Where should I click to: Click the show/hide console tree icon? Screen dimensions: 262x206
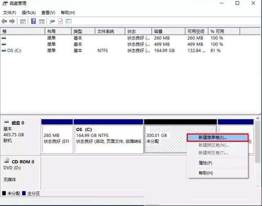coord(23,21)
